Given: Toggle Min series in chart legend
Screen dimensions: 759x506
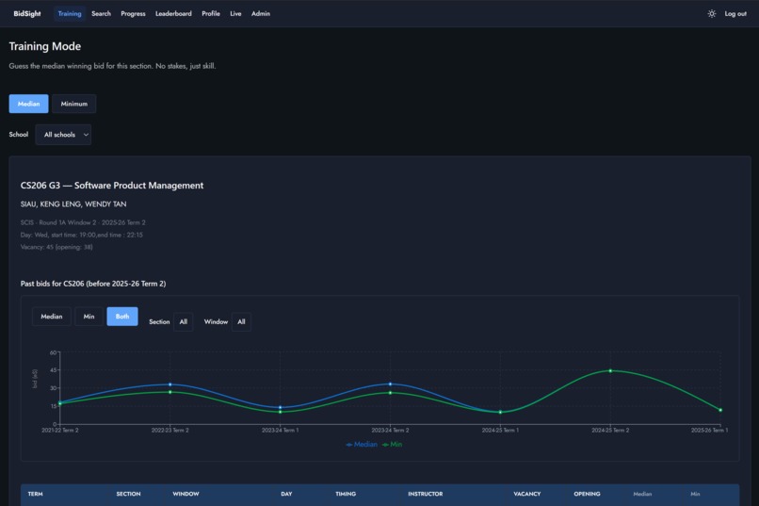Looking at the screenshot, I should 392,444.
